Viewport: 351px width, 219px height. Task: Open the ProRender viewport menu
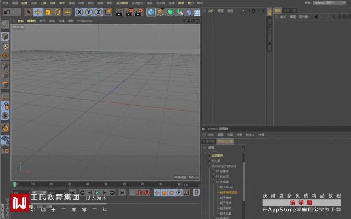84,21
